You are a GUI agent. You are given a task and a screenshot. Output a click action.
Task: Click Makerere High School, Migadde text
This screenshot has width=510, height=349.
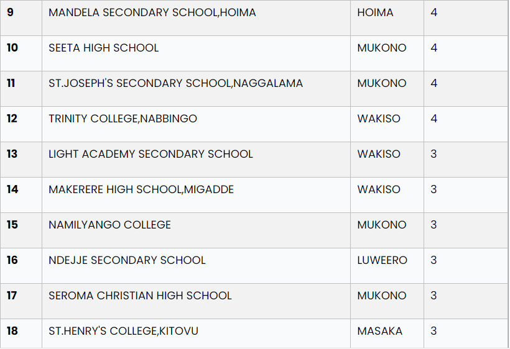pyautogui.click(x=141, y=189)
